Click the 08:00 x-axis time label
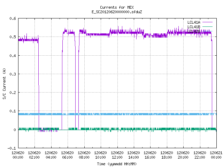The width and height of the screenshot is (223, 167). click(x=84, y=157)
